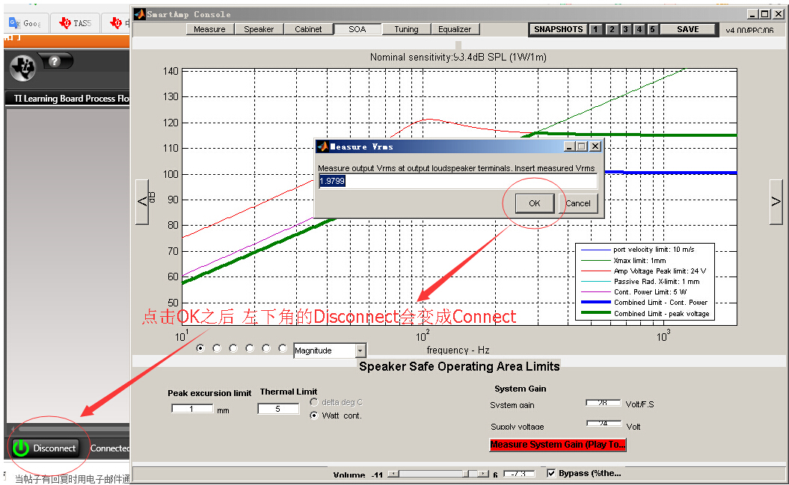Viewport: 789px width, 485px height.
Task: Click the Connected status text
Action: 110,448
